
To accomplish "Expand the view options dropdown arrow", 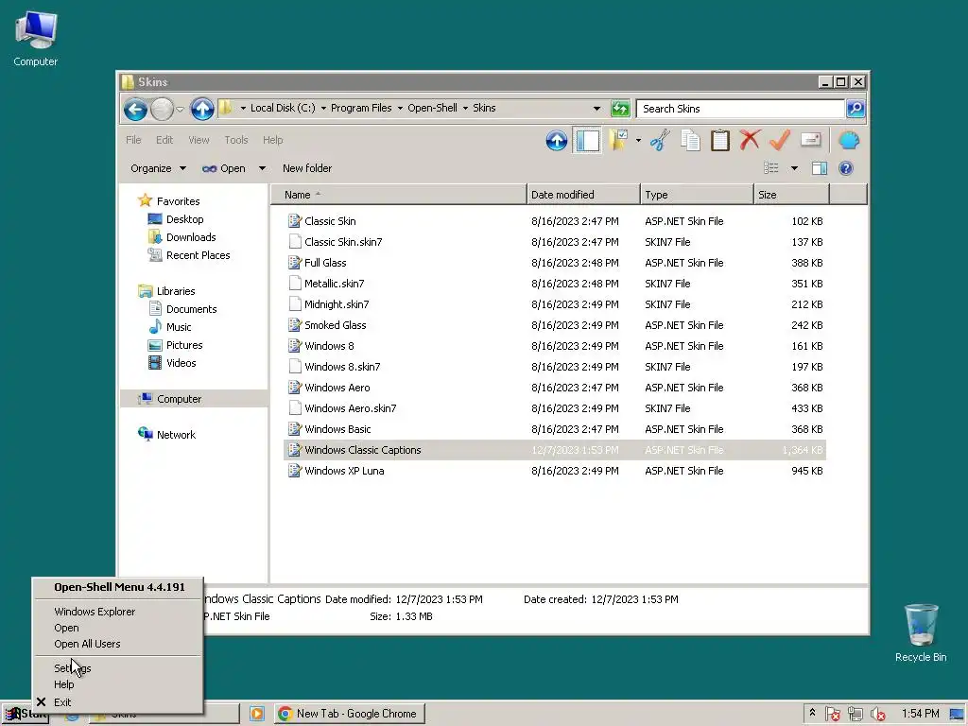I will [794, 168].
